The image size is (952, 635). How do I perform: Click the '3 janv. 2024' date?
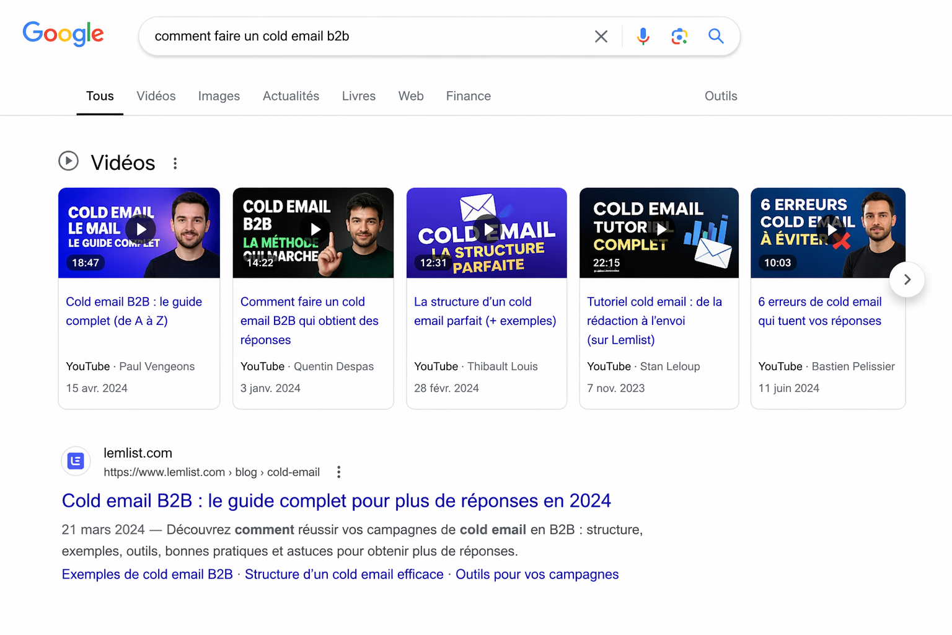(270, 388)
